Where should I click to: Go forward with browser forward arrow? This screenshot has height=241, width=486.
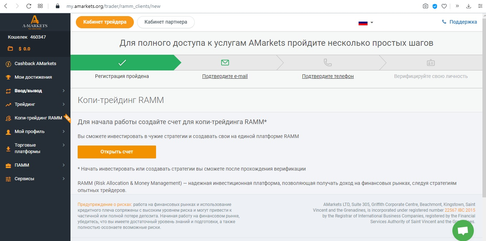click(x=17, y=6)
